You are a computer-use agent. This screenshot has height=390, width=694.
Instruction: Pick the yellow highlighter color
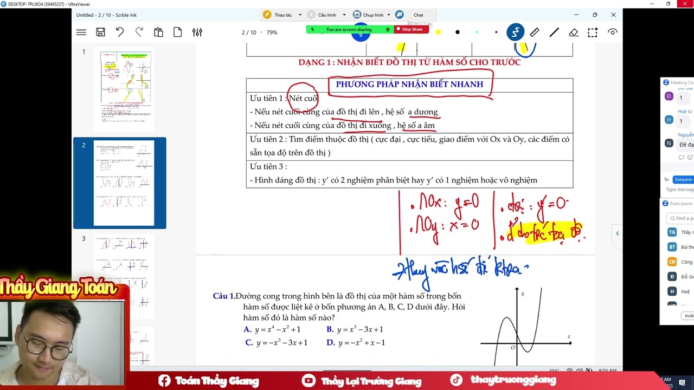click(x=438, y=32)
